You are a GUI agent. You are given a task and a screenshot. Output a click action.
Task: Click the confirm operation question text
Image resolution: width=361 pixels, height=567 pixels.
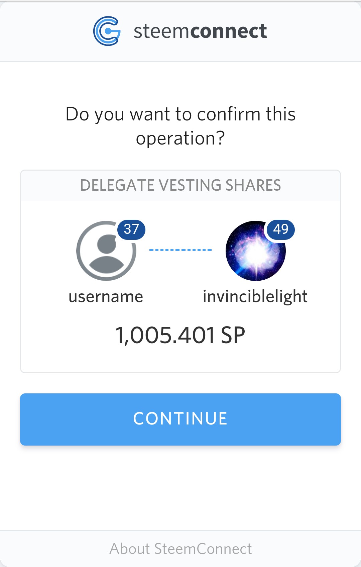coord(180,126)
